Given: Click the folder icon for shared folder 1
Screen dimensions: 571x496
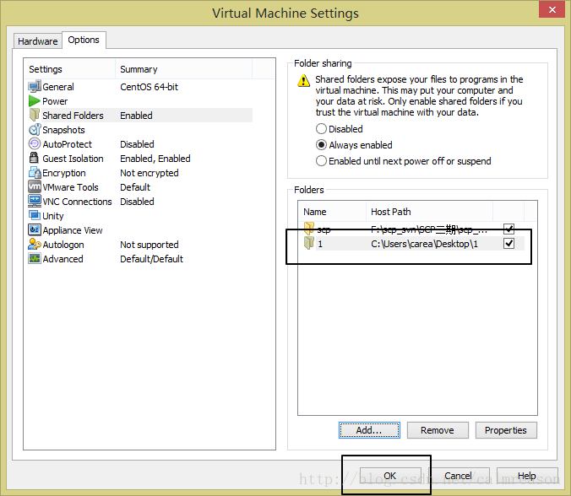Looking at the screenshot, I should 309,243.
